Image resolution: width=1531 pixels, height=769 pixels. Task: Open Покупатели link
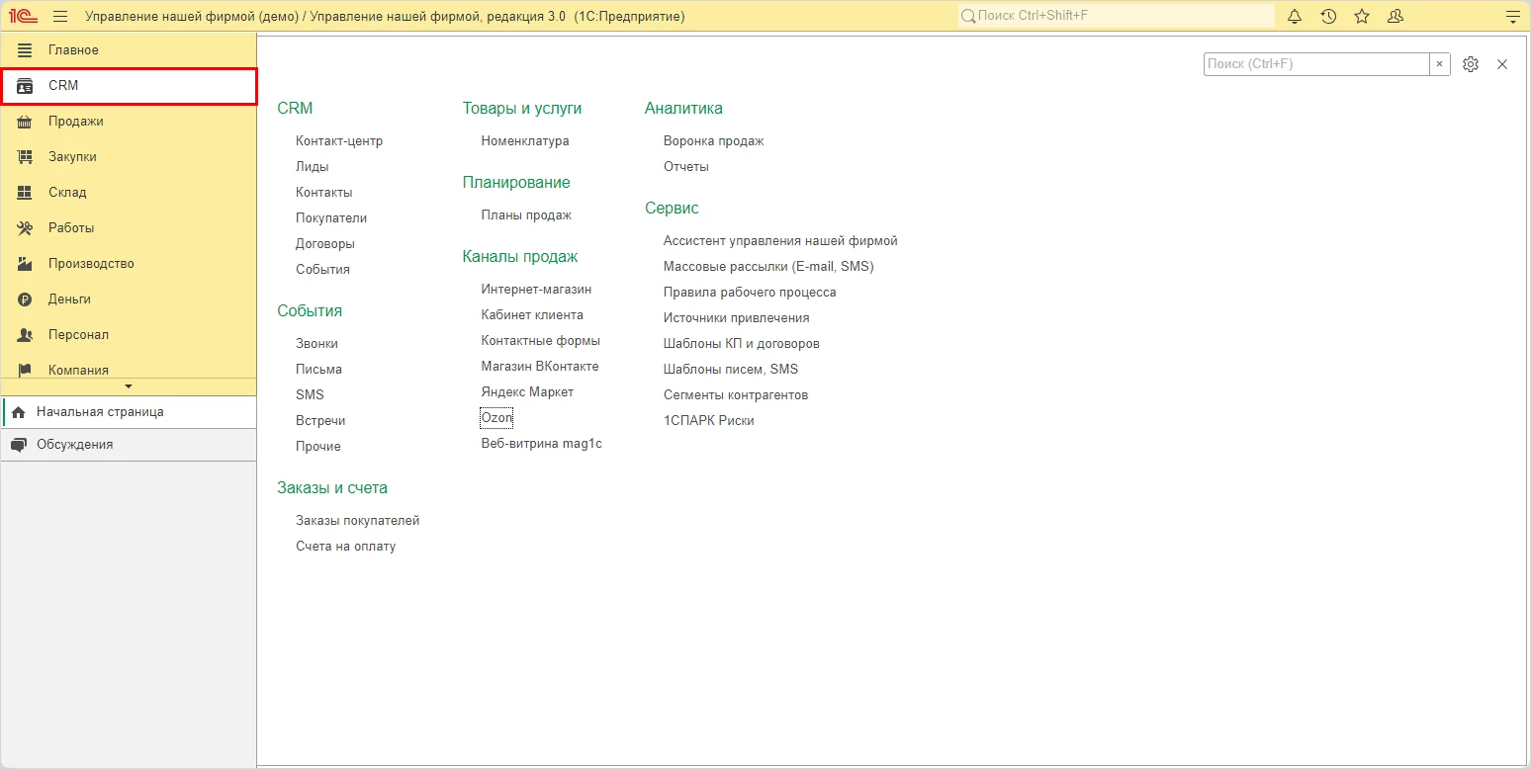click(x=331, y=218)
